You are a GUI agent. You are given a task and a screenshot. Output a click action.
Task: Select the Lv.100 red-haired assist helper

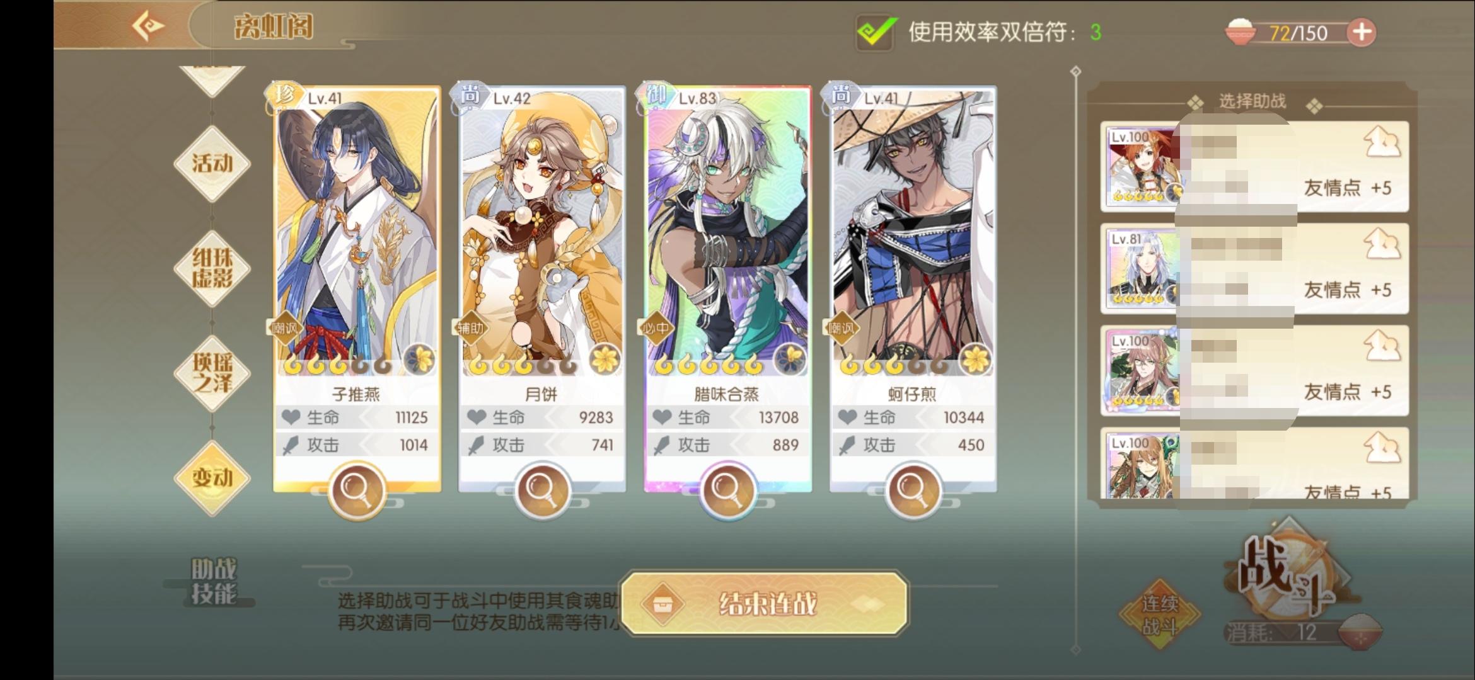(1254, 166)
